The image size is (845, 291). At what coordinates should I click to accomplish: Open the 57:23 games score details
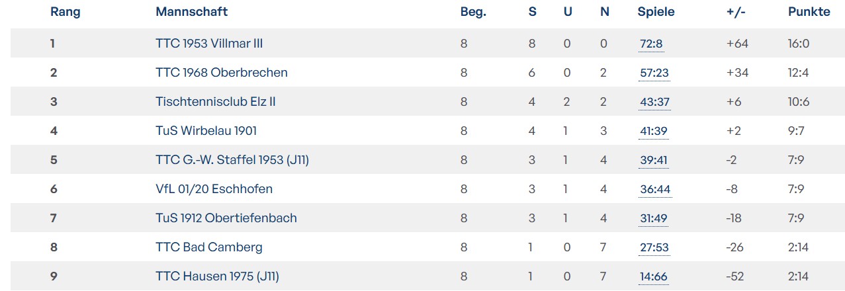(x=654, y=73)
